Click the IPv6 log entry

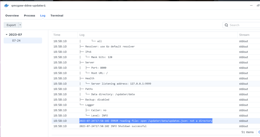point(156,52)
